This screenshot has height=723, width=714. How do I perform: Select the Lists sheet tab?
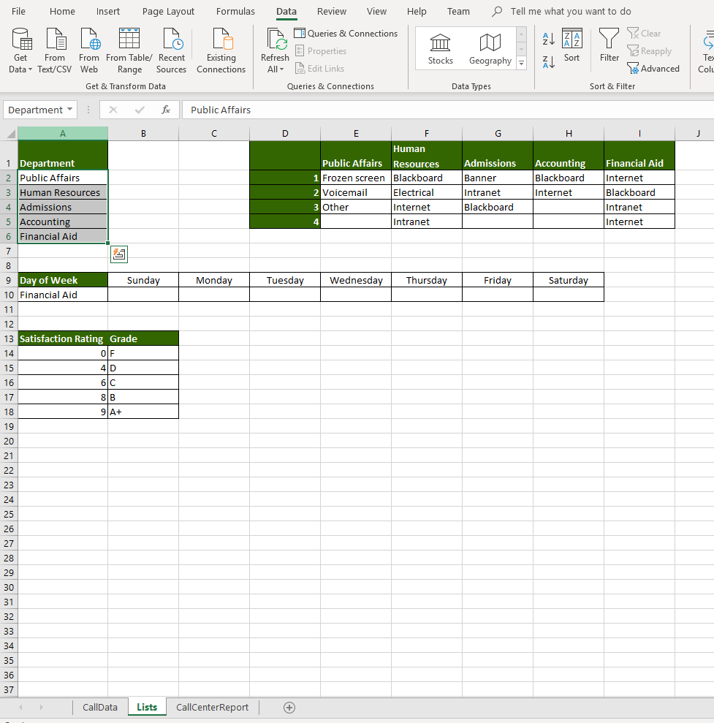click(147, 708)
